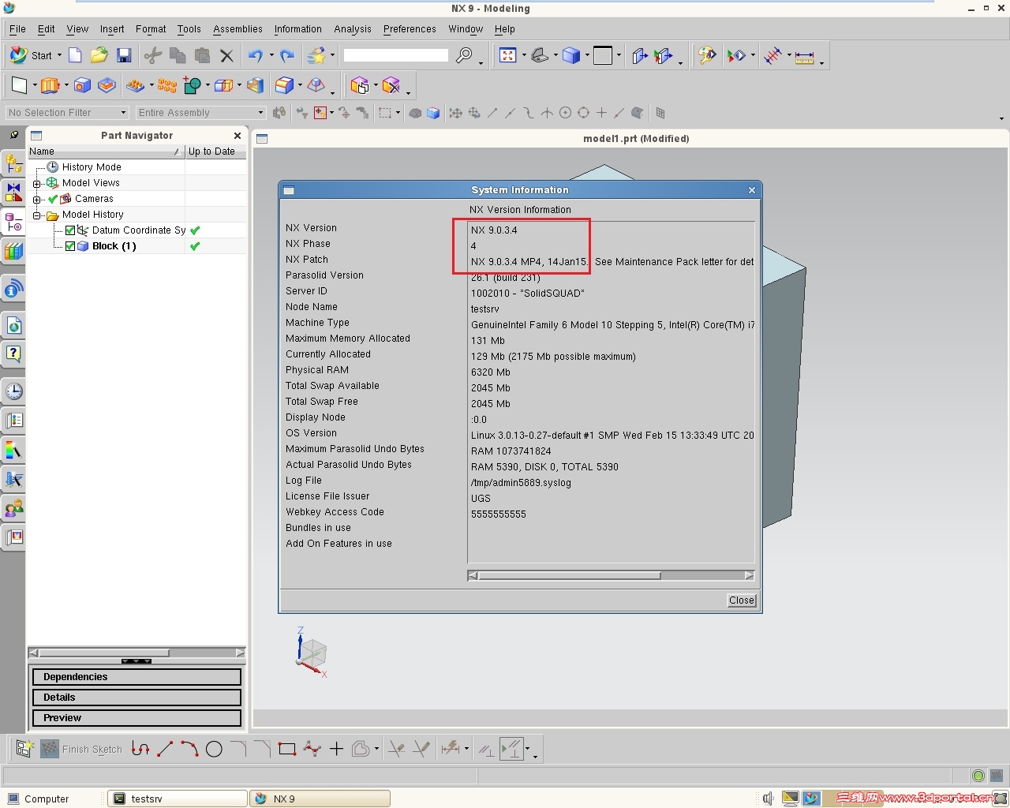Screen dimensions: 1010x808
Task: Toggle the Cameras check mark
Action: (x=53, y=199)
